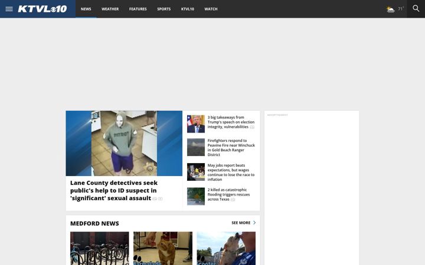Click See More for Medford News
This screenshot has width=425, height=265.
point(241,223)
